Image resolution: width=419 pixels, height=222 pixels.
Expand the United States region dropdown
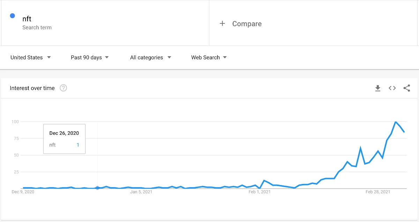[31, 58]
